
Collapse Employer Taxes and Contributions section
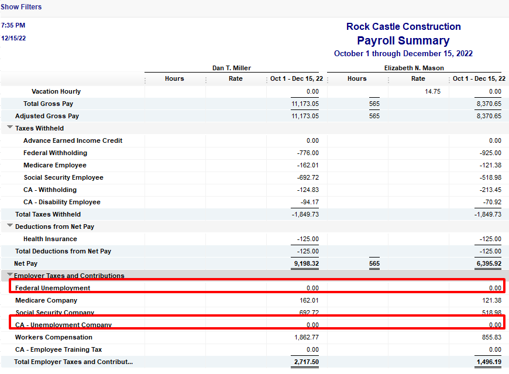[x=10, y=275]
